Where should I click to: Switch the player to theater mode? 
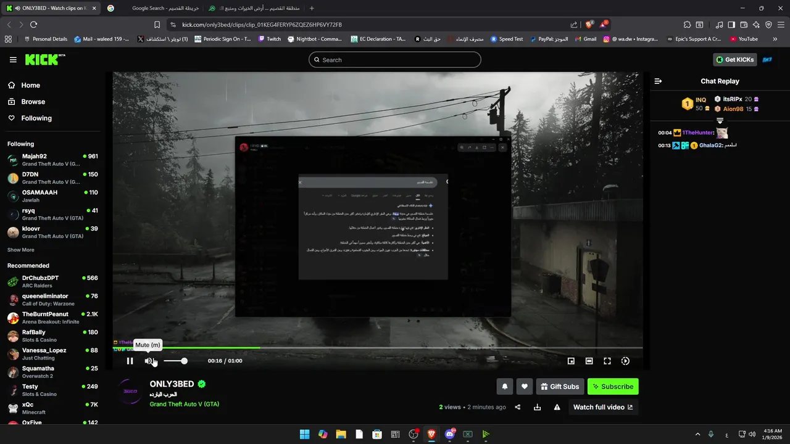pyautogui.click(x=589, y=361)
